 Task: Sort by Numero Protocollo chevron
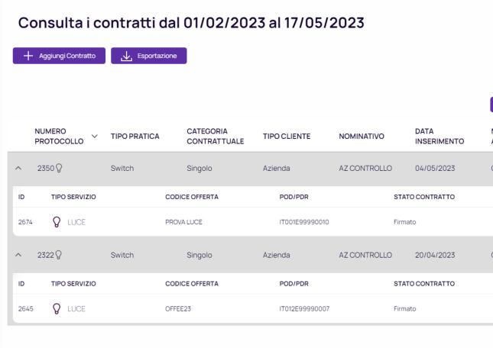(x=95, y=136)
